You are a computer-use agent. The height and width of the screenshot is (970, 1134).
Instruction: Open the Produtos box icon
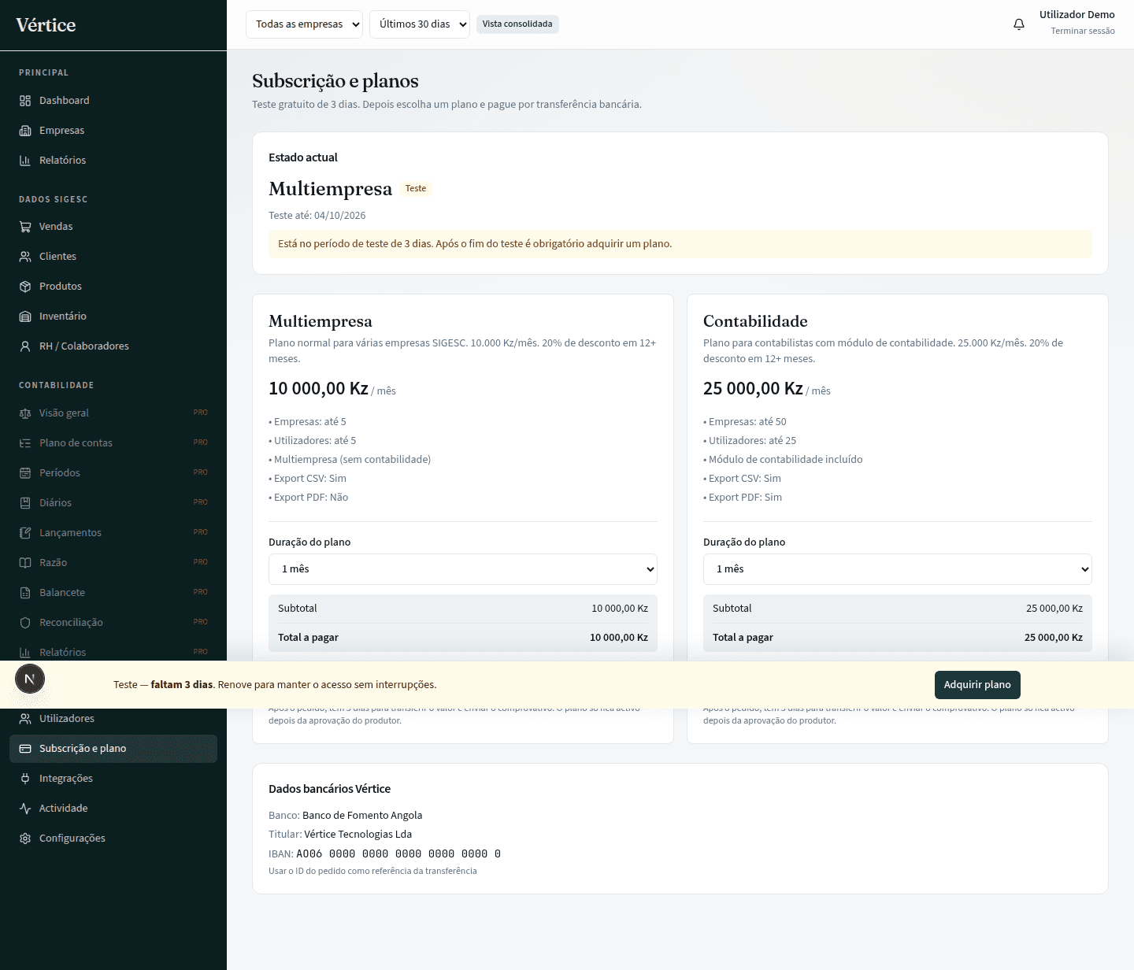pyautogui.click(x=25, y=287)
